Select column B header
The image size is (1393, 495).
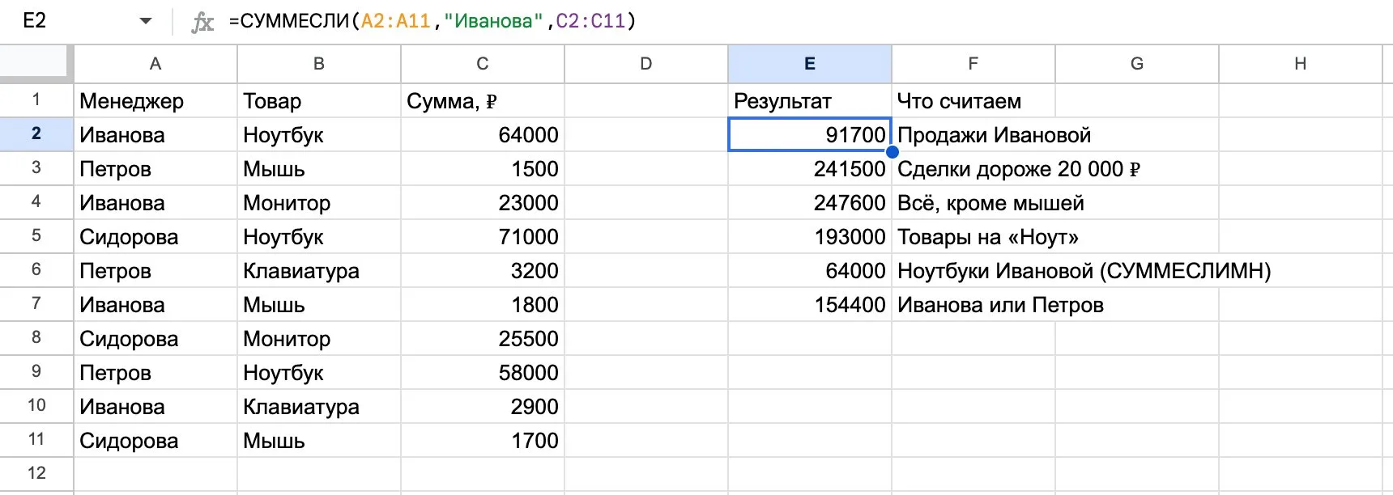pos(319,64)
